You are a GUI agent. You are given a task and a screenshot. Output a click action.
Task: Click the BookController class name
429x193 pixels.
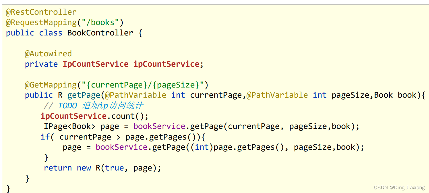coord(100,33)
